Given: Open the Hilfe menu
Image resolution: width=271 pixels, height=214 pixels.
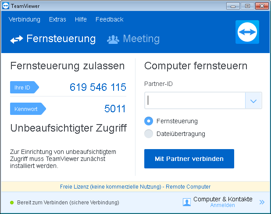Looking at the screenshot, I should point(81,19).
